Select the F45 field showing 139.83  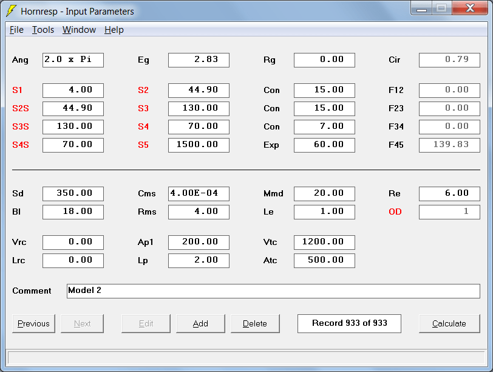pos(450,145)
